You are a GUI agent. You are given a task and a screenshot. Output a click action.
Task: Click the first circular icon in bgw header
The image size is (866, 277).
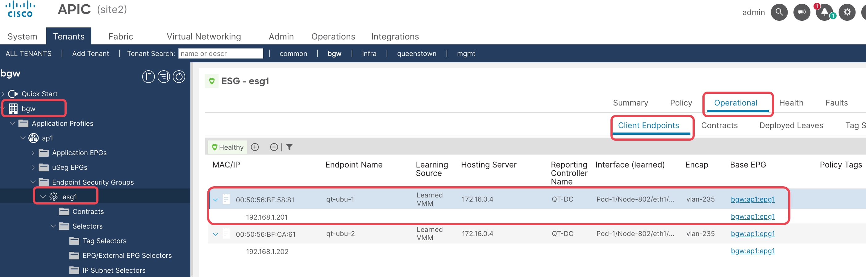pos(148,76)
